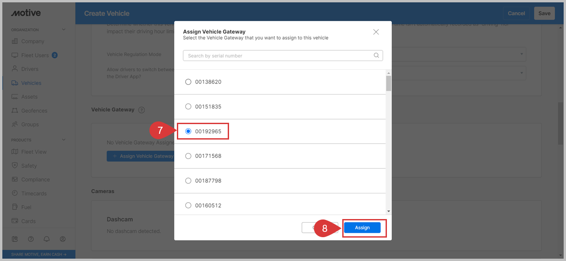
Task: Open the driver app switching dropdown
Action: [459, 73]
